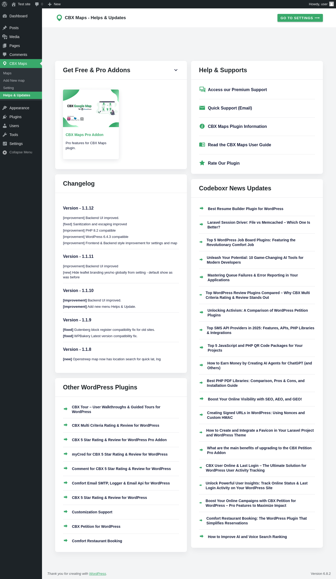Click the CBX Maps location pin sidebar icon
Screen dimensions: 336x579
[x=5, y=64]
